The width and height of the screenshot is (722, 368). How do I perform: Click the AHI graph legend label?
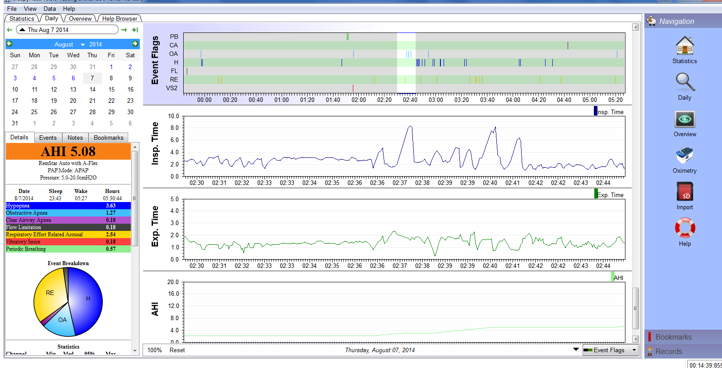click(x=617, y=277)
